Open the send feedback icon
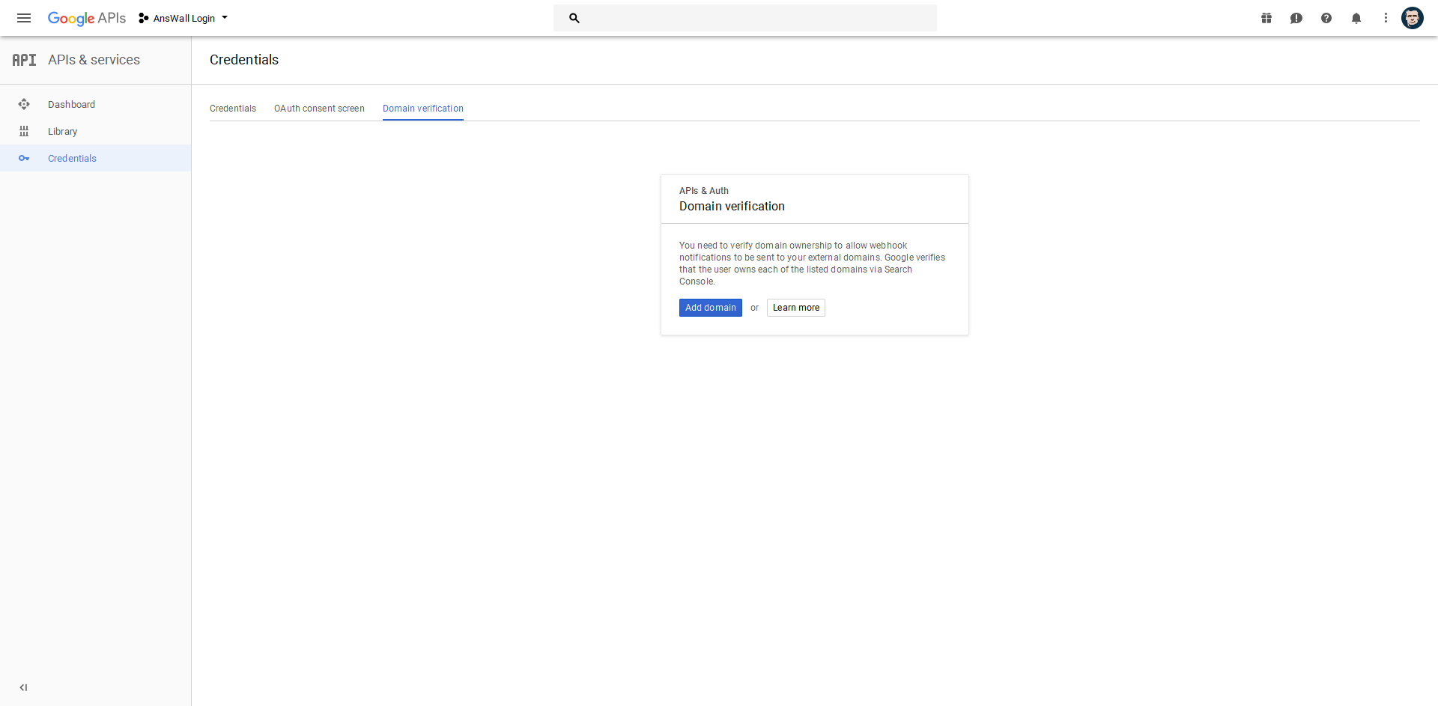 point(1296,18)
